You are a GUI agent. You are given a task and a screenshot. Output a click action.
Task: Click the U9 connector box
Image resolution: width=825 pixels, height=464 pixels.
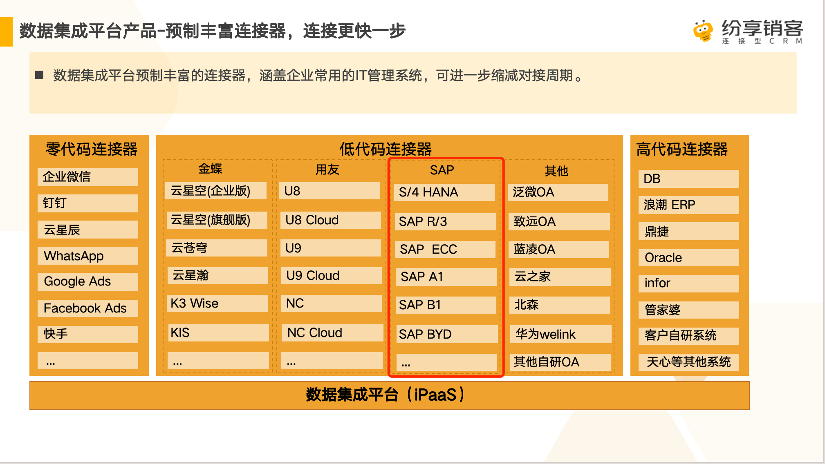tap(330, 248)
